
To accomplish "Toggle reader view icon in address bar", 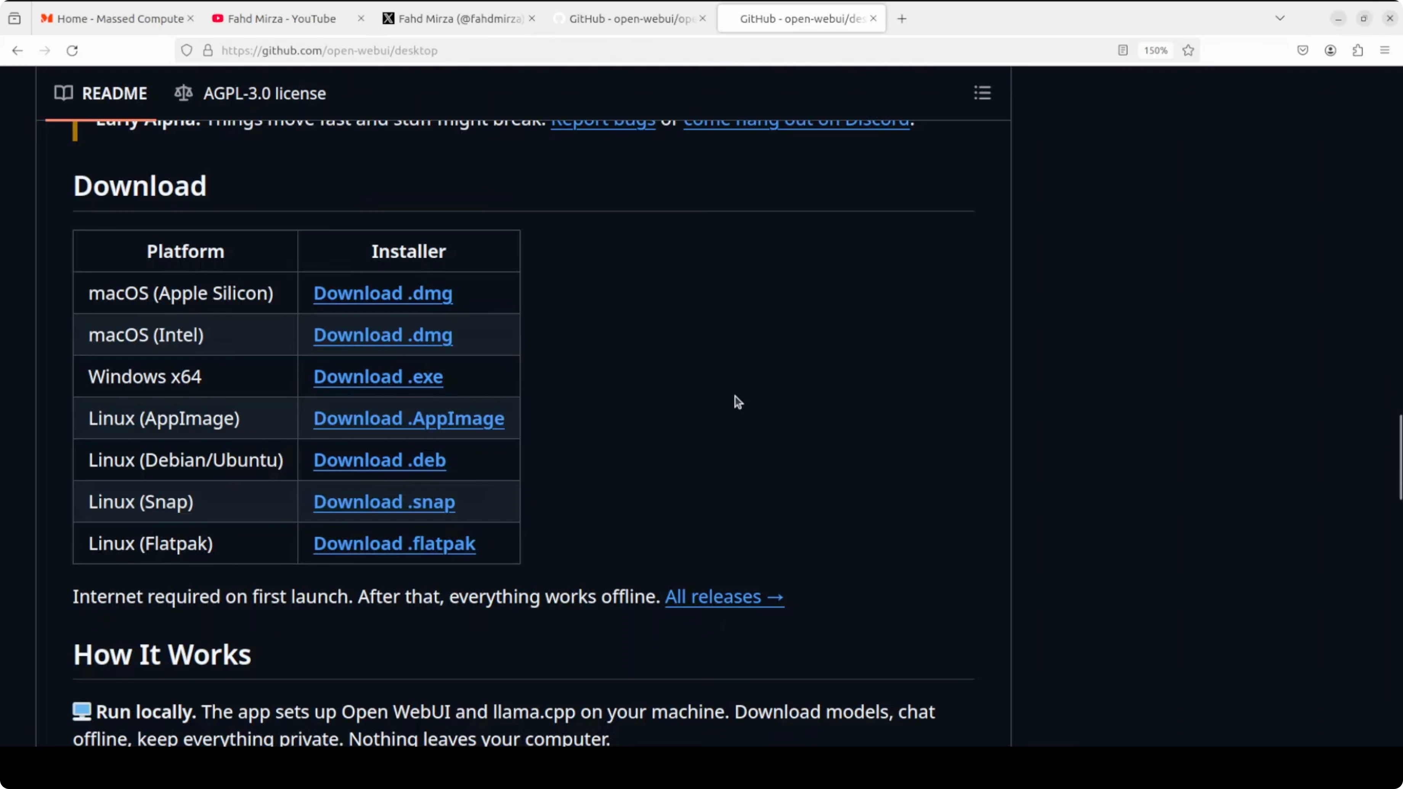I will (x=1122, y=51).
